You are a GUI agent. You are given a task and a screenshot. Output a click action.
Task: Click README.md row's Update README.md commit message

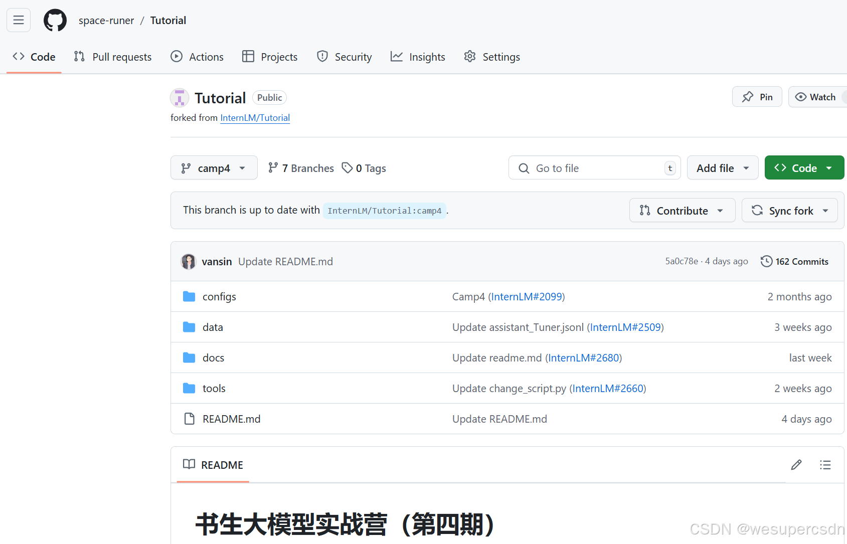point(499,419)
